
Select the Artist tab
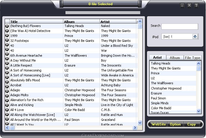click(158, 58)
